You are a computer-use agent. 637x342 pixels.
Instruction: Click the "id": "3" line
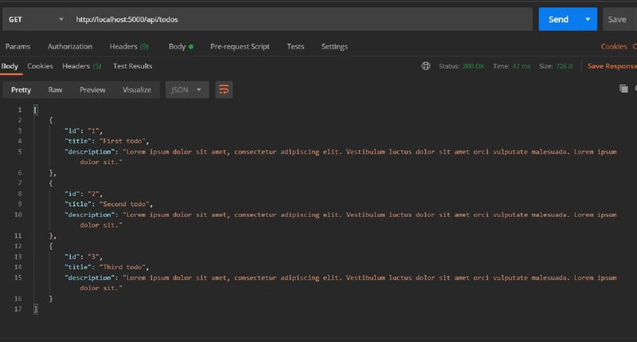84,256
